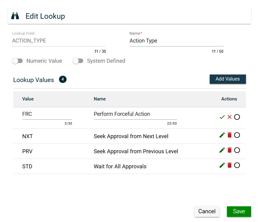The image size is (259, 222).
Task: Remove the STD row using trash icon
Action: click(x=230, y=165)
